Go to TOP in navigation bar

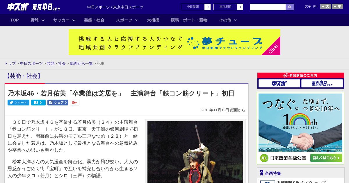[15, 20]
